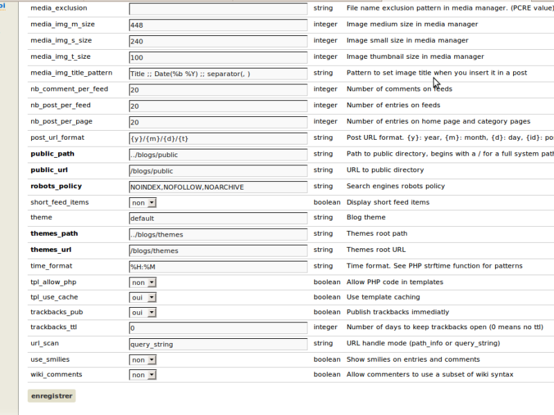The image size is (554, 415).
Task: Edit the media_img_s_size field showing 240
Action: point(218,41)
